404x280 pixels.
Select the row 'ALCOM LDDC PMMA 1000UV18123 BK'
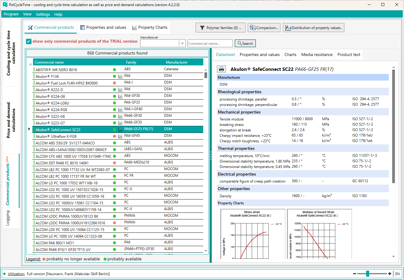coord(118,216)
